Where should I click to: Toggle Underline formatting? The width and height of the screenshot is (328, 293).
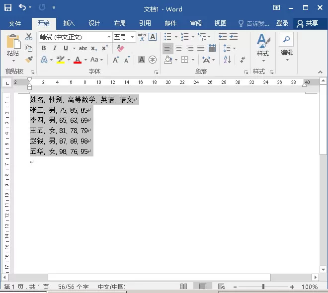coord(66,48)
